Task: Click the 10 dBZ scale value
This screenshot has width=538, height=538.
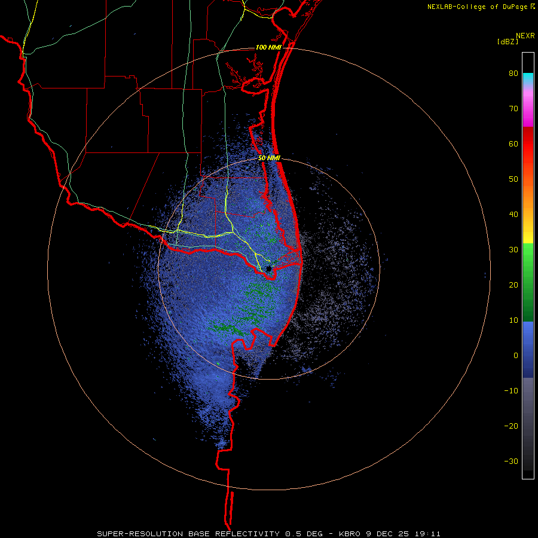Action: [513, 320]
